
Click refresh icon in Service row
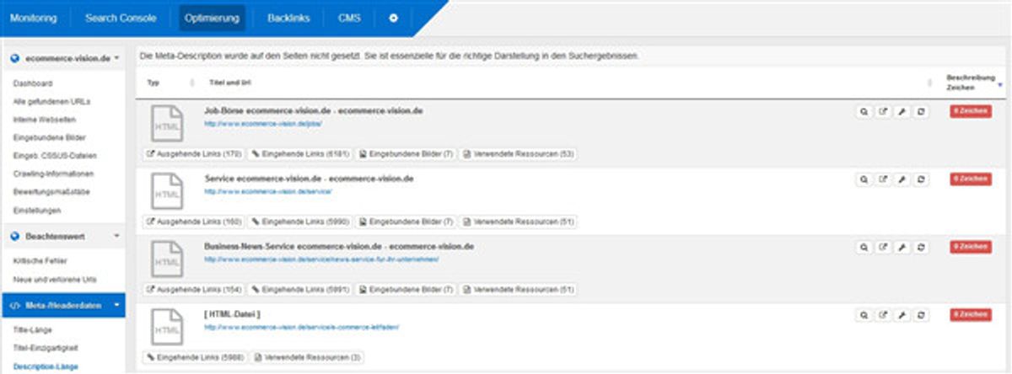point(922,179)
